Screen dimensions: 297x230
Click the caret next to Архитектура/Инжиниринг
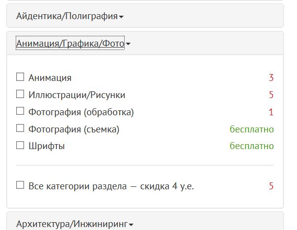(x=131, y=225)
